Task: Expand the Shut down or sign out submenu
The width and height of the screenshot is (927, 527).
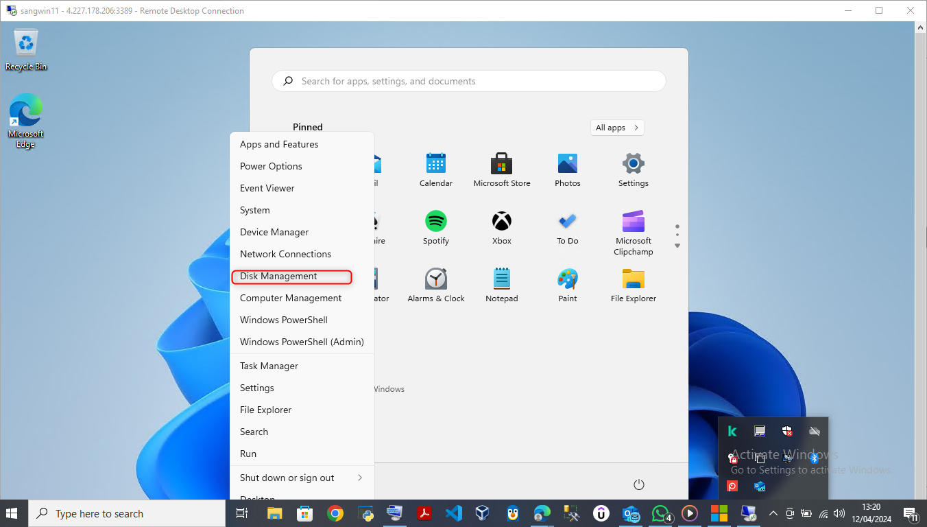Action: point(301,478)
